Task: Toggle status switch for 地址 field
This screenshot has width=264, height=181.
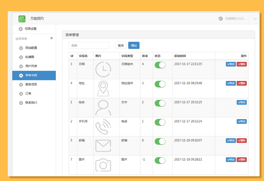Action: tap(160, 84)
